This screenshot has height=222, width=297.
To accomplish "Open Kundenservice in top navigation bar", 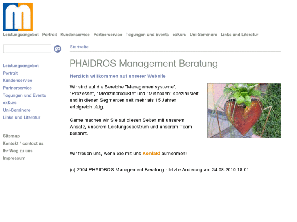I will coord(75,35).
